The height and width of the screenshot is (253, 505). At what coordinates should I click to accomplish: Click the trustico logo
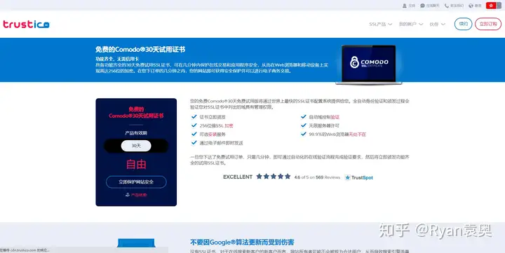point(26,24)
